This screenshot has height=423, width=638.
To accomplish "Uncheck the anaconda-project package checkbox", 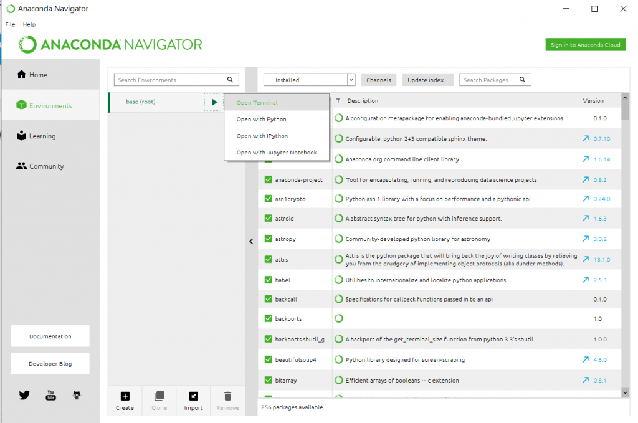I will pos(268,179).
